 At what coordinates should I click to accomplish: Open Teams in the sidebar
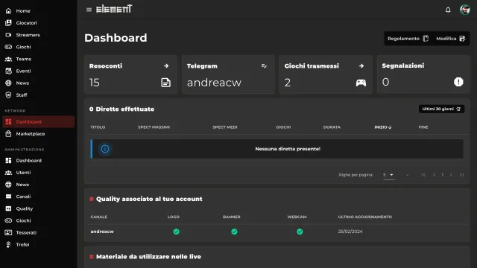[38, 59]
